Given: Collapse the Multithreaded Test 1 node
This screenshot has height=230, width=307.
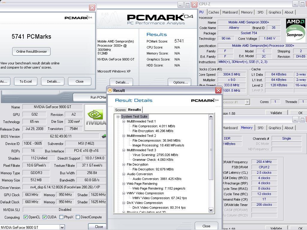Looking at the screenshot, I should pos(124,122).
